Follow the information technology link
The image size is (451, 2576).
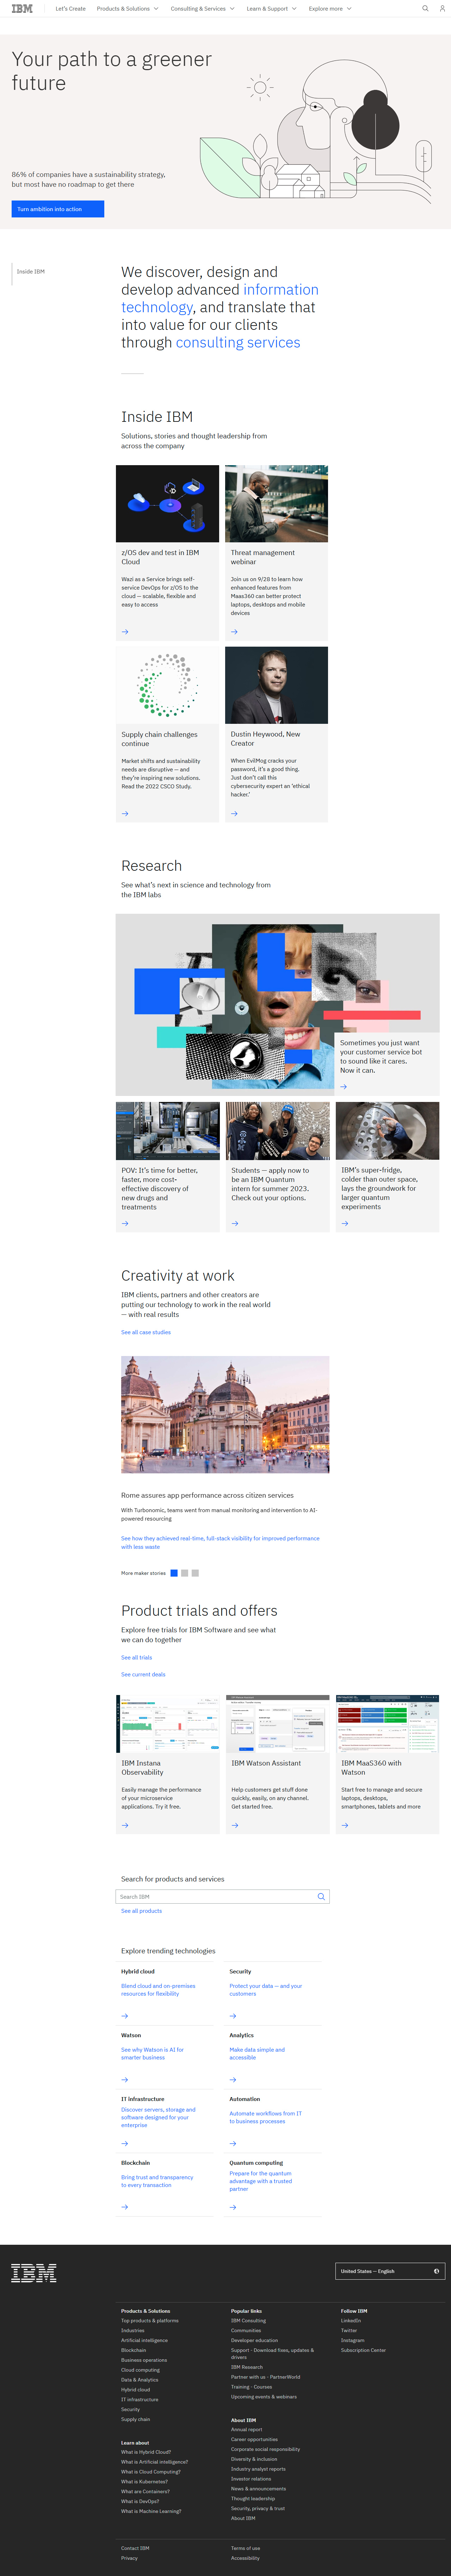[220, 298]
